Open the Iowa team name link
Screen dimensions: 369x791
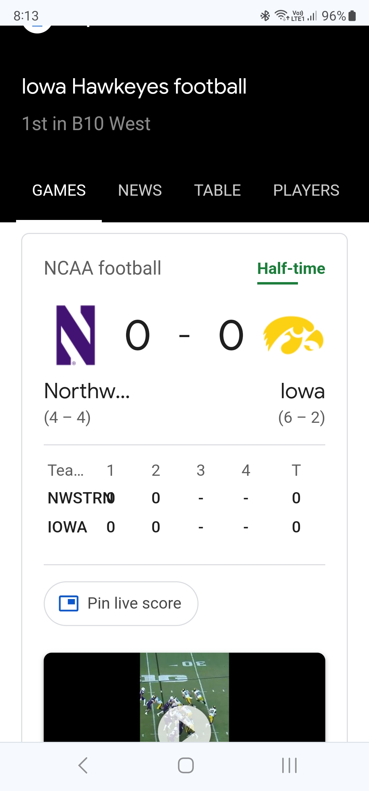302,391
